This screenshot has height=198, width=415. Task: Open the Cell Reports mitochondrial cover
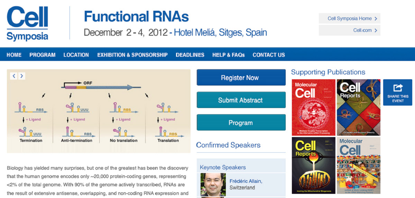(313, 165)
